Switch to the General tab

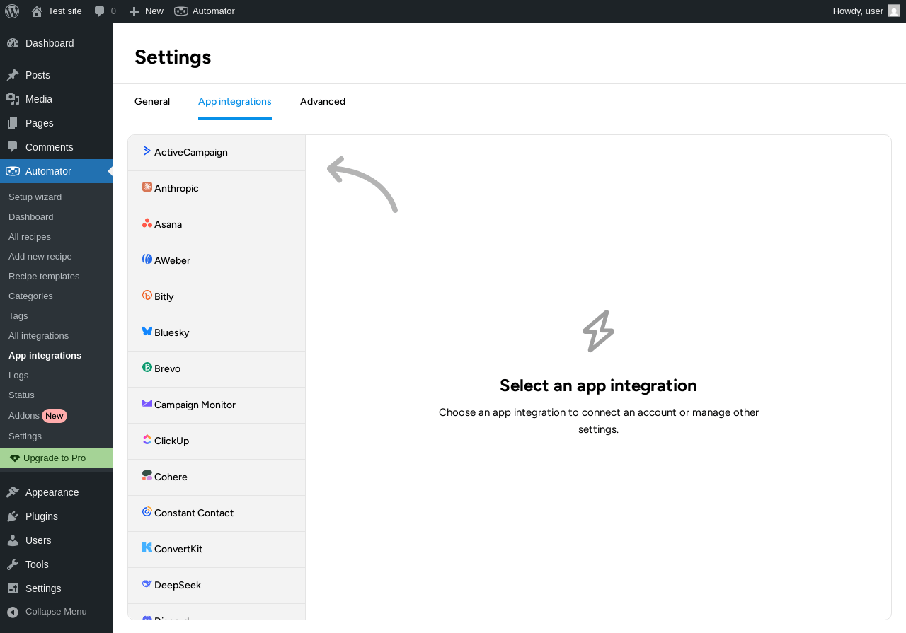click(152, 102)
